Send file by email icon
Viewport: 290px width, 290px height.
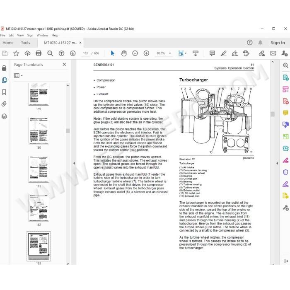tap(273, 53)
